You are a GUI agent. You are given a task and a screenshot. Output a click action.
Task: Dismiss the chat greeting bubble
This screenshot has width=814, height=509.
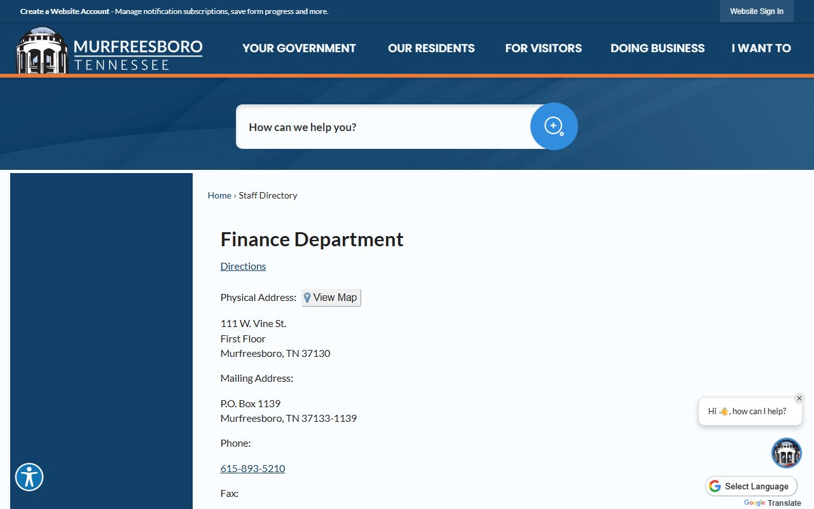[x=799, y=398]
